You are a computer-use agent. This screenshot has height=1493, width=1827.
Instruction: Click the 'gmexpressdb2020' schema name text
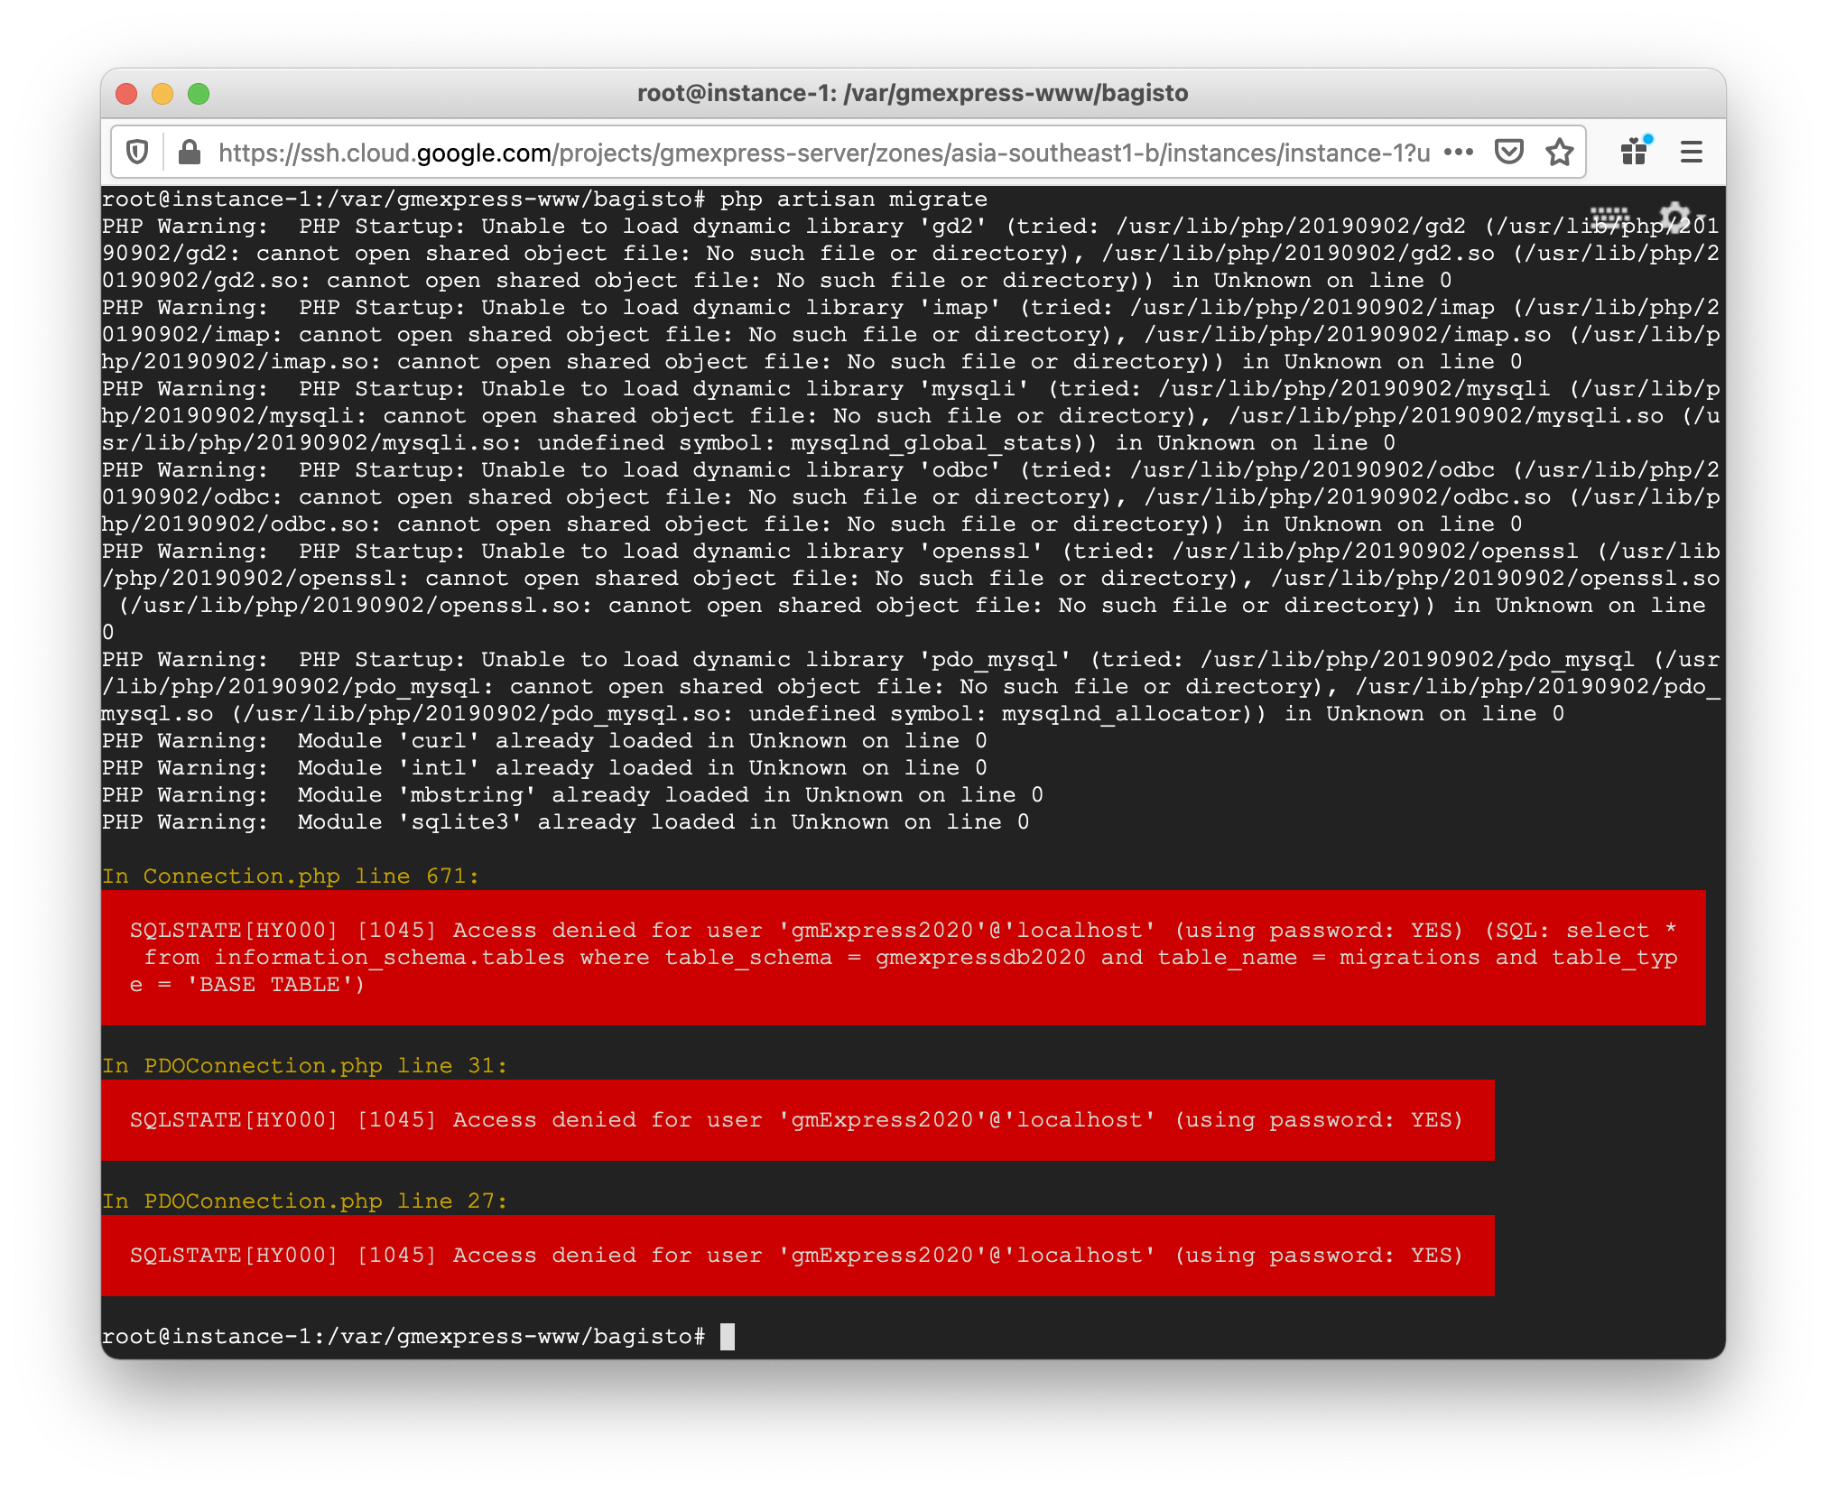(x=980, y=958)
